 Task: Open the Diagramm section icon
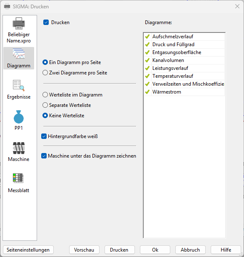19,54
